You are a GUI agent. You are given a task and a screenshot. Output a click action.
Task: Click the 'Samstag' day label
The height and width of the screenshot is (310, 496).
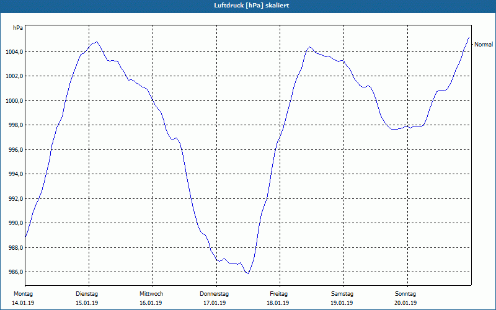tap(342, 294)
